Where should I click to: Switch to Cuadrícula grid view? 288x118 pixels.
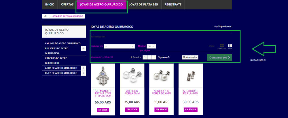tap(222, 46)
